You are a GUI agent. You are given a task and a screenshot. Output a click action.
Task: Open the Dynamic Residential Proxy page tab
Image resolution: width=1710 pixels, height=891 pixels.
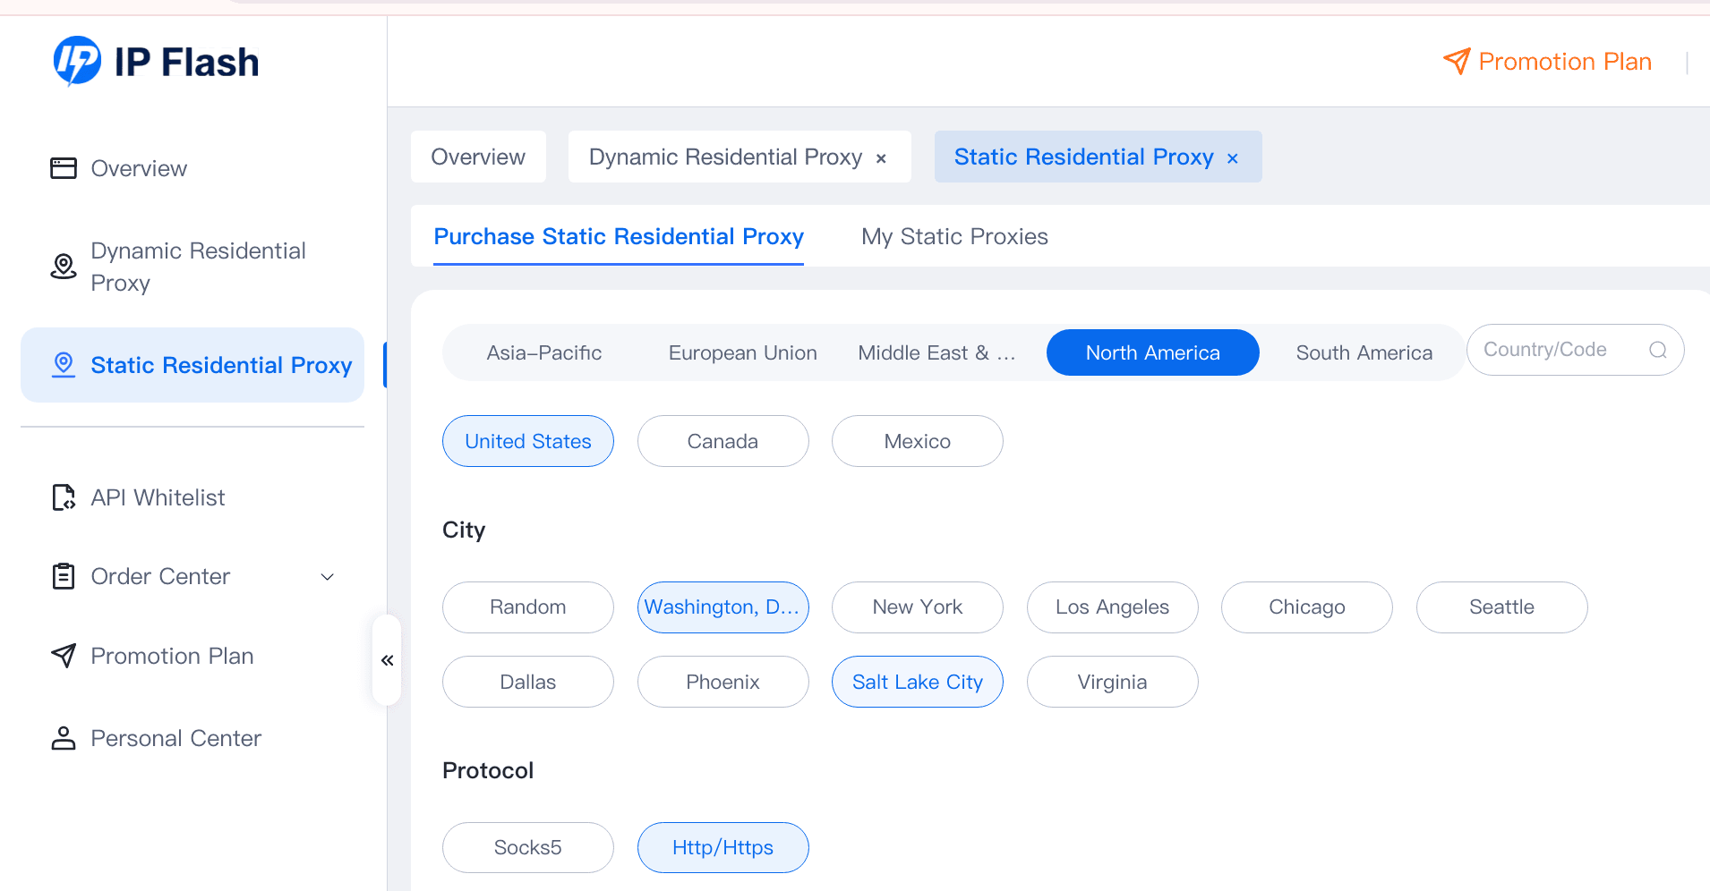(725, 157)
